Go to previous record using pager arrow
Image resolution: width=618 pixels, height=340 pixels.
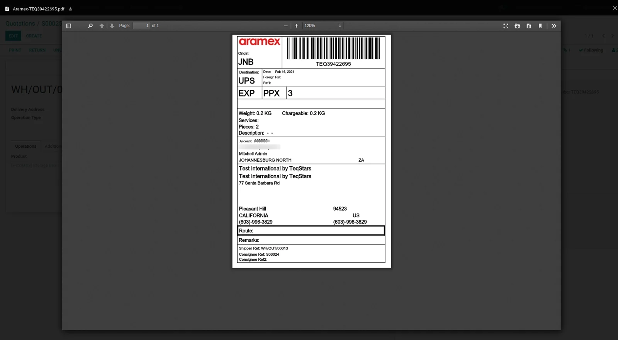(x=603, y=36)
